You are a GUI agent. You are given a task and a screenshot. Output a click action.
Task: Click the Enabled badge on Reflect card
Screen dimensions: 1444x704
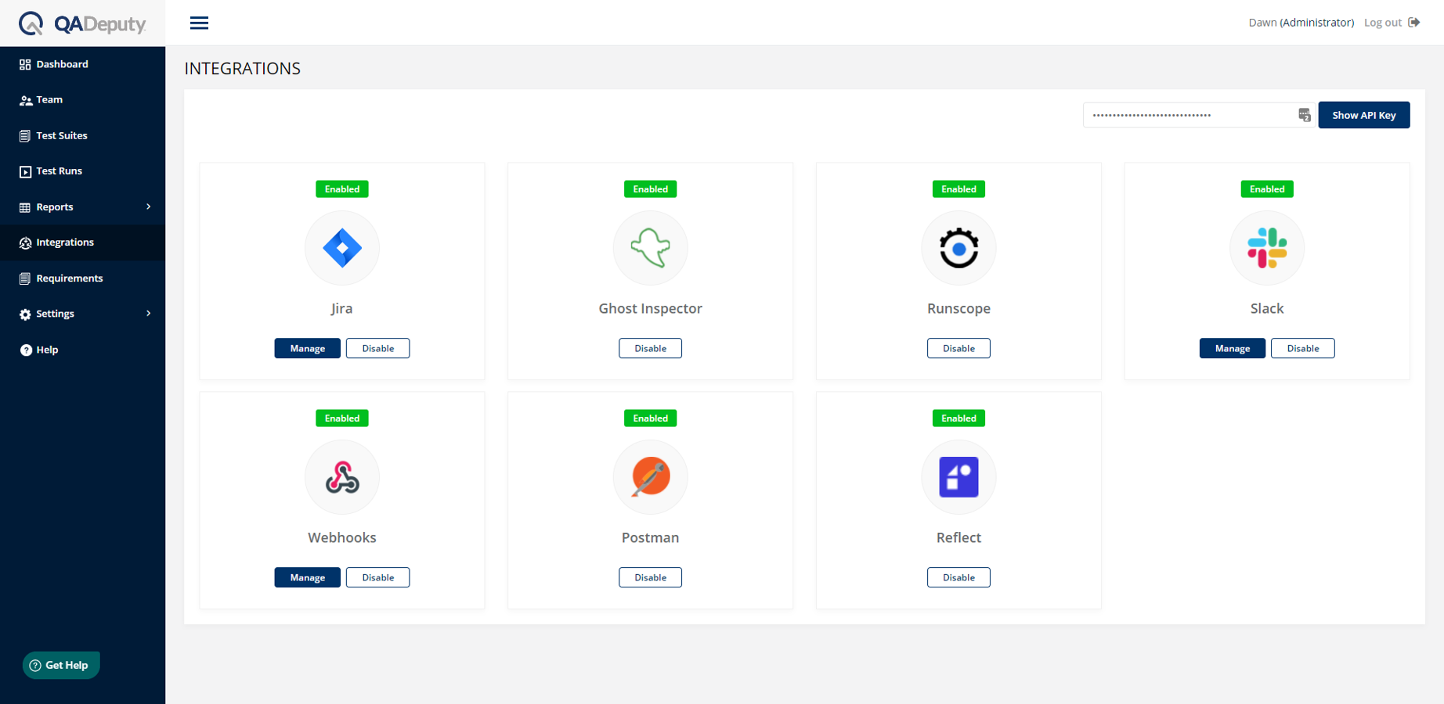[x=958, y=418]
